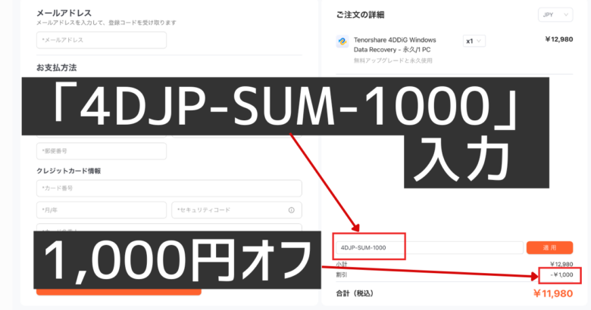Click the Tenorshare 4DDiG product icon
Viewport: 591px width, 310px height.
coord(342,41)
